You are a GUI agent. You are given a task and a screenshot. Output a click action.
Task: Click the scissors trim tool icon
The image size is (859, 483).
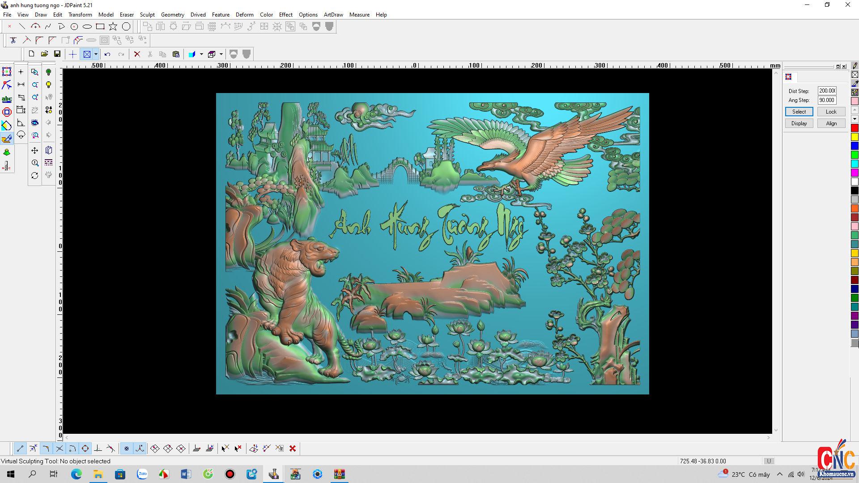(13, 40)
